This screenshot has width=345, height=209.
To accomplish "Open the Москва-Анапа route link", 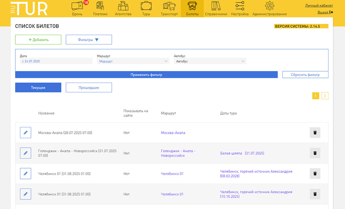I will point(173,133).
